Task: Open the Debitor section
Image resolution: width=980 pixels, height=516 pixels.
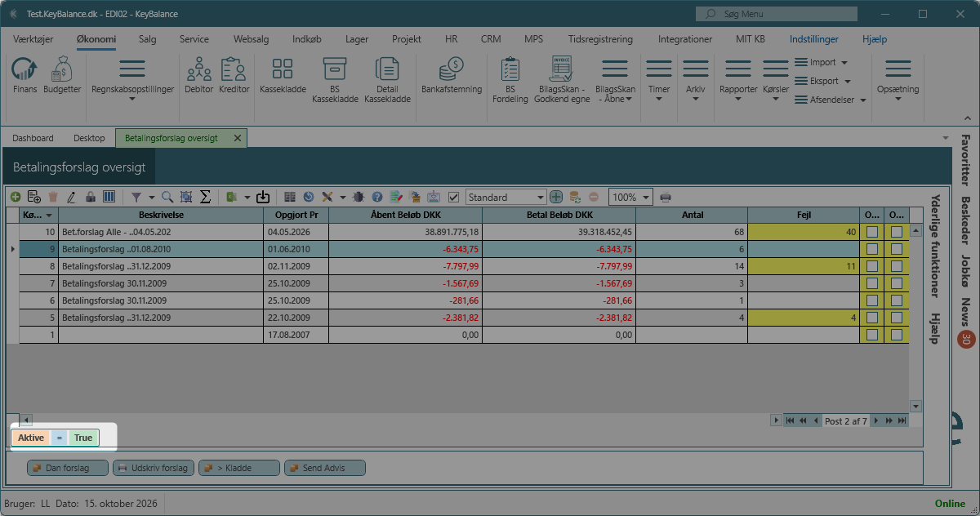Action: coord(199,74)
